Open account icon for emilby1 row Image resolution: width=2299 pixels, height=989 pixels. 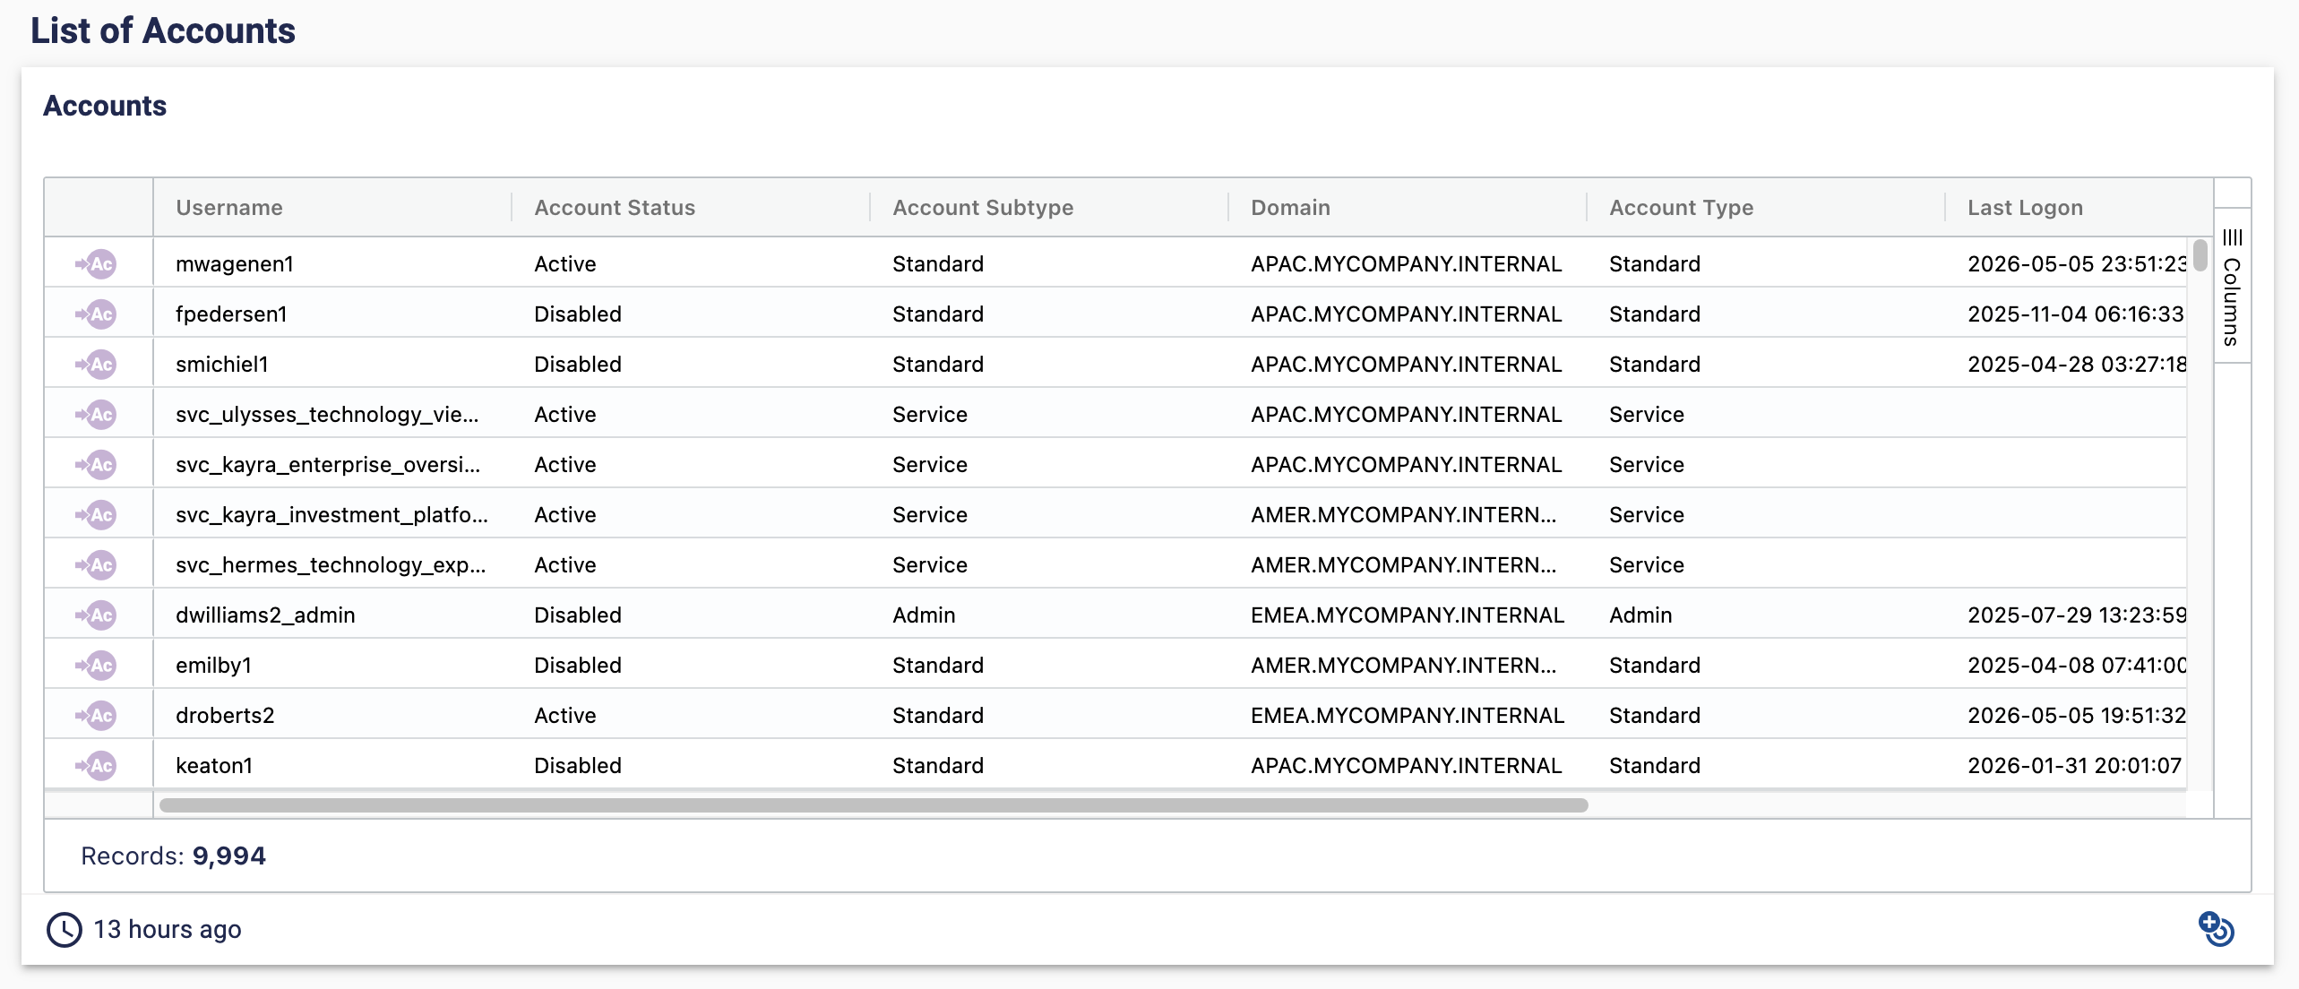[x=96, y=665]
